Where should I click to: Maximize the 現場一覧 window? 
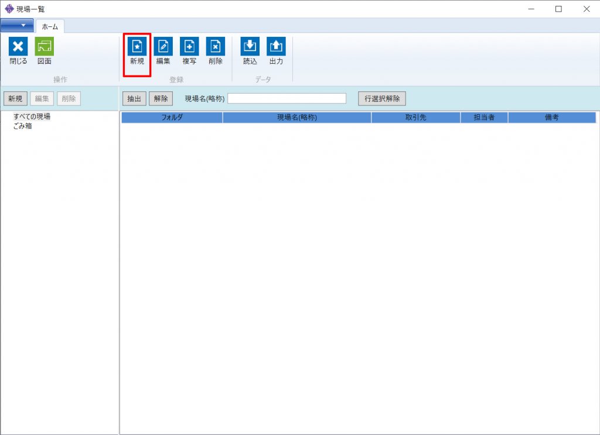558,9
